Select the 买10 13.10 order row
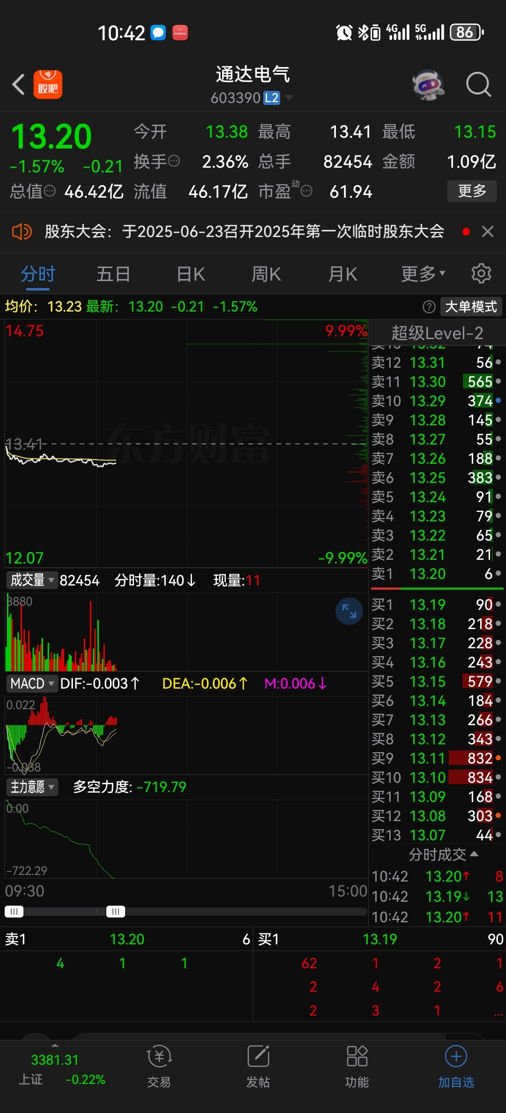The height and width of the screenshot is (1113, 506). 437,778
